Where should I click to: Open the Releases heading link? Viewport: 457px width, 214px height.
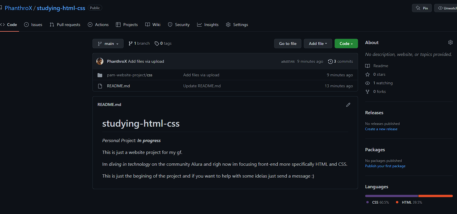point(374,112)
